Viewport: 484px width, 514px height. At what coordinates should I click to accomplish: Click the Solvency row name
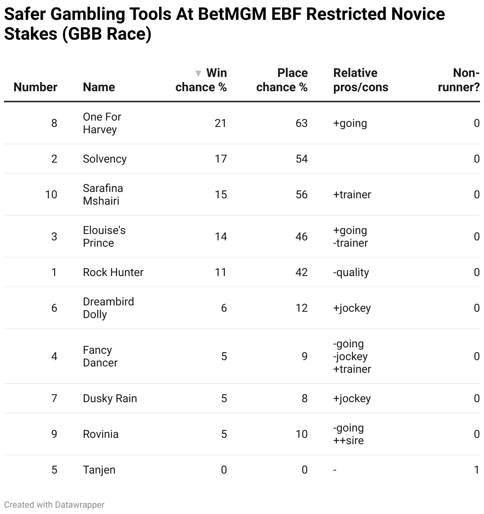pyautogui.click(x=105, y=159)
